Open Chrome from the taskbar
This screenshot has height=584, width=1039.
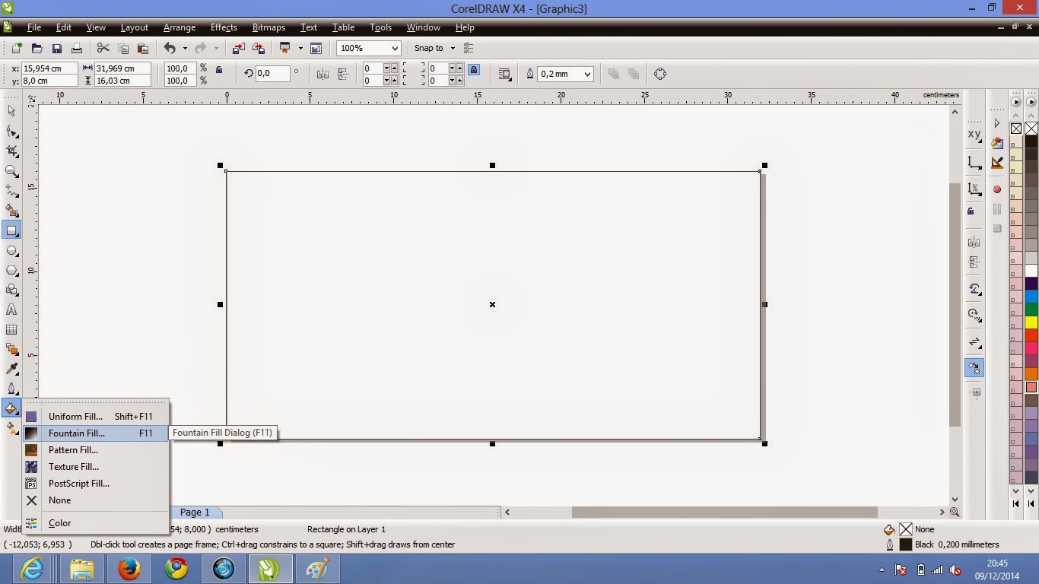(x=176, y=569)
